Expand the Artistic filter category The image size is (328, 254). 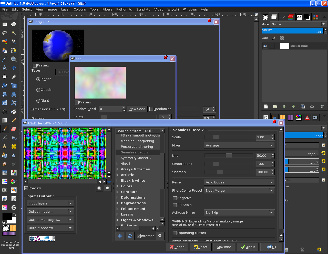117,175
